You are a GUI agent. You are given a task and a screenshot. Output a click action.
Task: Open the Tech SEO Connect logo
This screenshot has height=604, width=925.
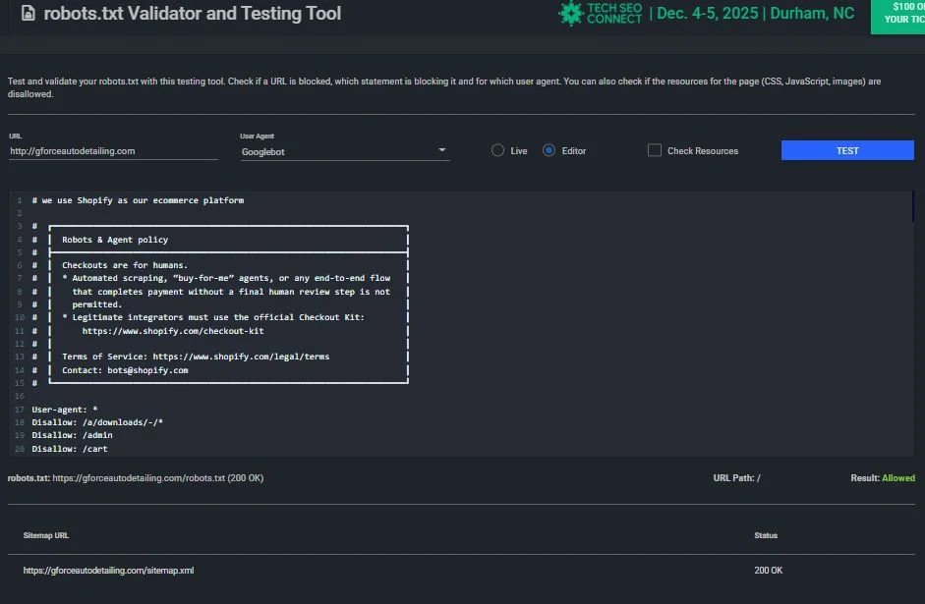pos(601,13)
